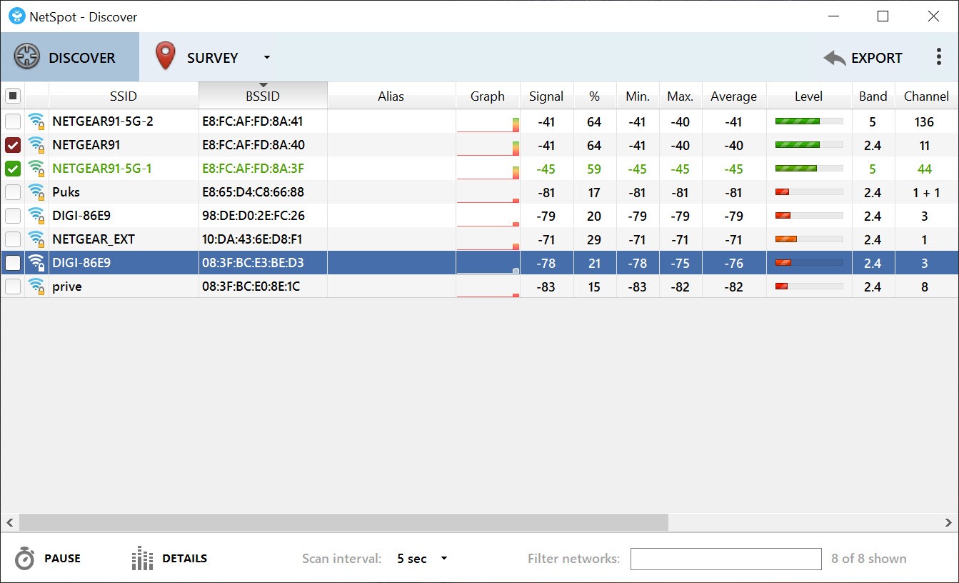This screenshot has width=959, height=583.
Task: Expand the Survey dropdown arrow
Action: coord(266,58)
